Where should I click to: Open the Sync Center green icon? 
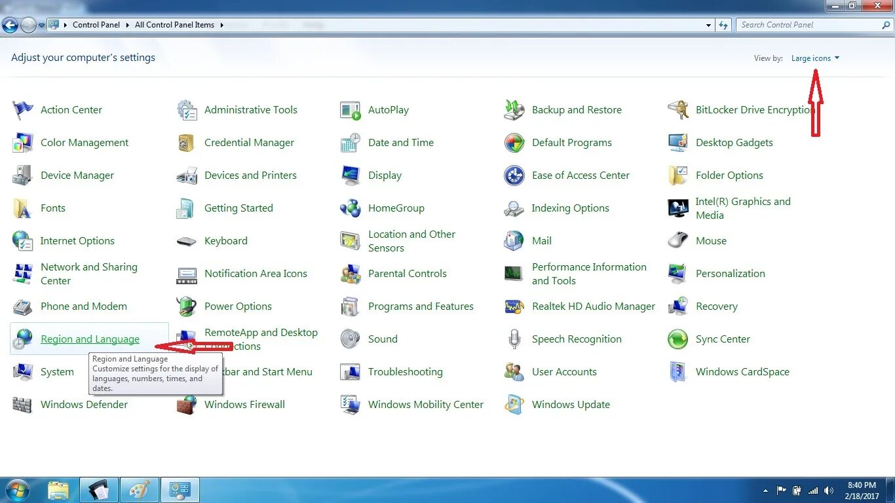coord(678,339)
